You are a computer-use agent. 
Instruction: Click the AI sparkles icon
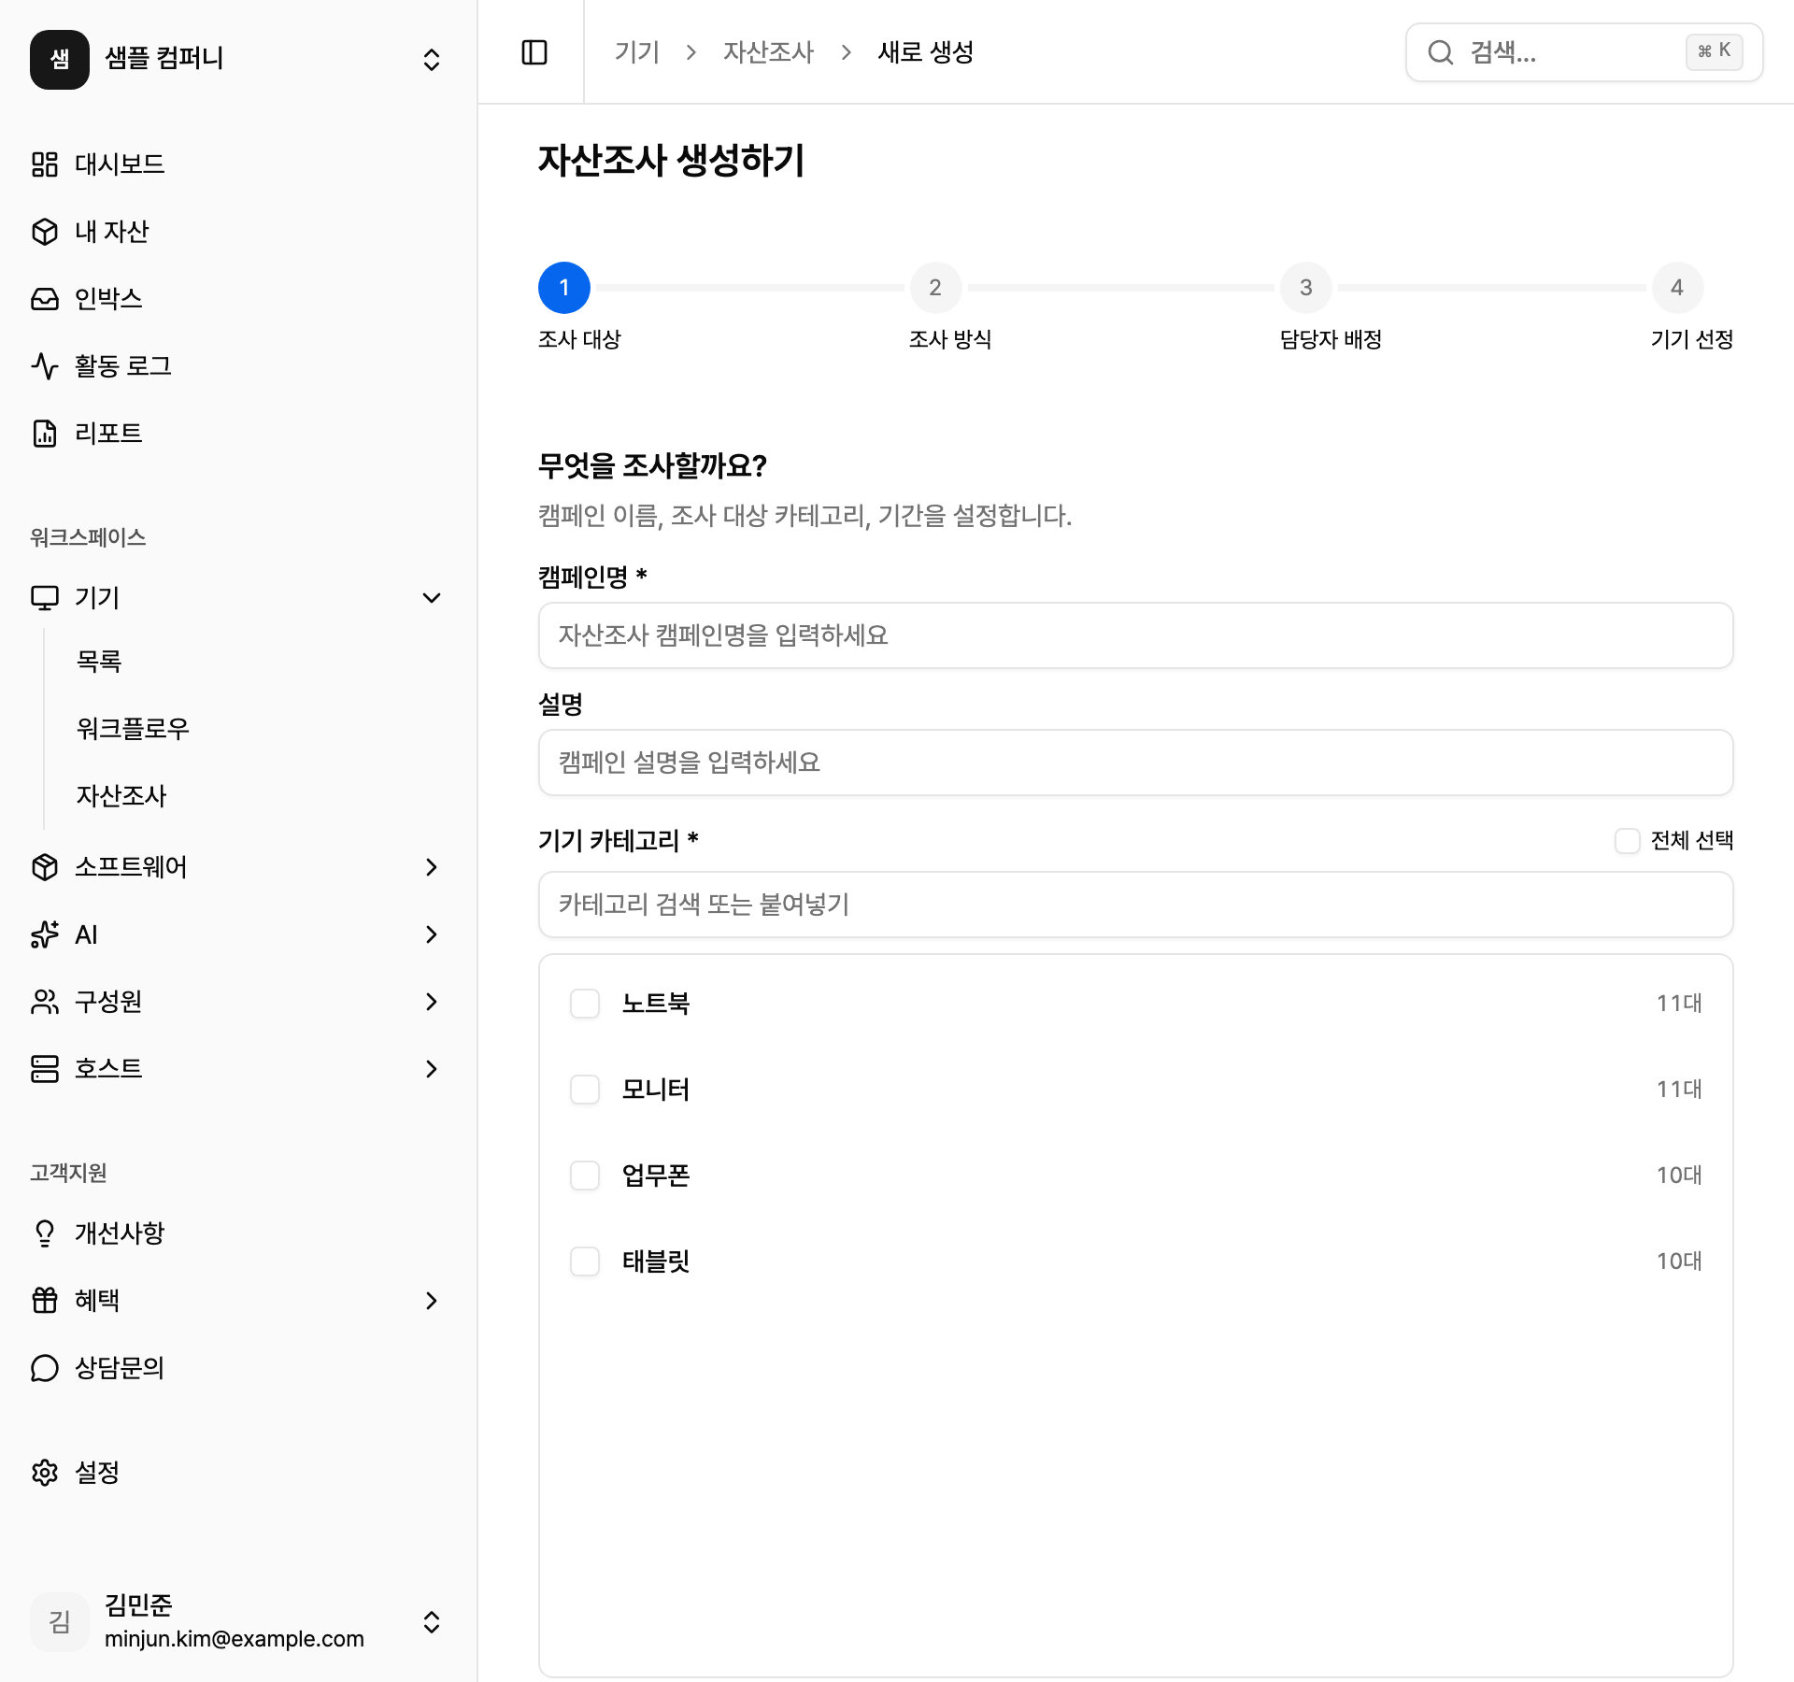point(45,934)
